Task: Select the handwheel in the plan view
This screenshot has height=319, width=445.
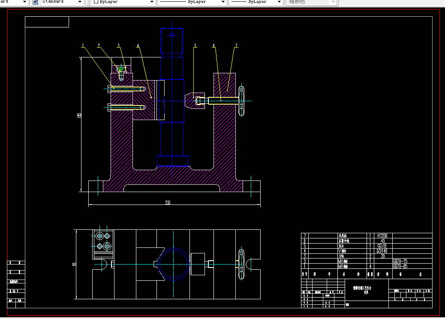Action: (x=241, y=264)
